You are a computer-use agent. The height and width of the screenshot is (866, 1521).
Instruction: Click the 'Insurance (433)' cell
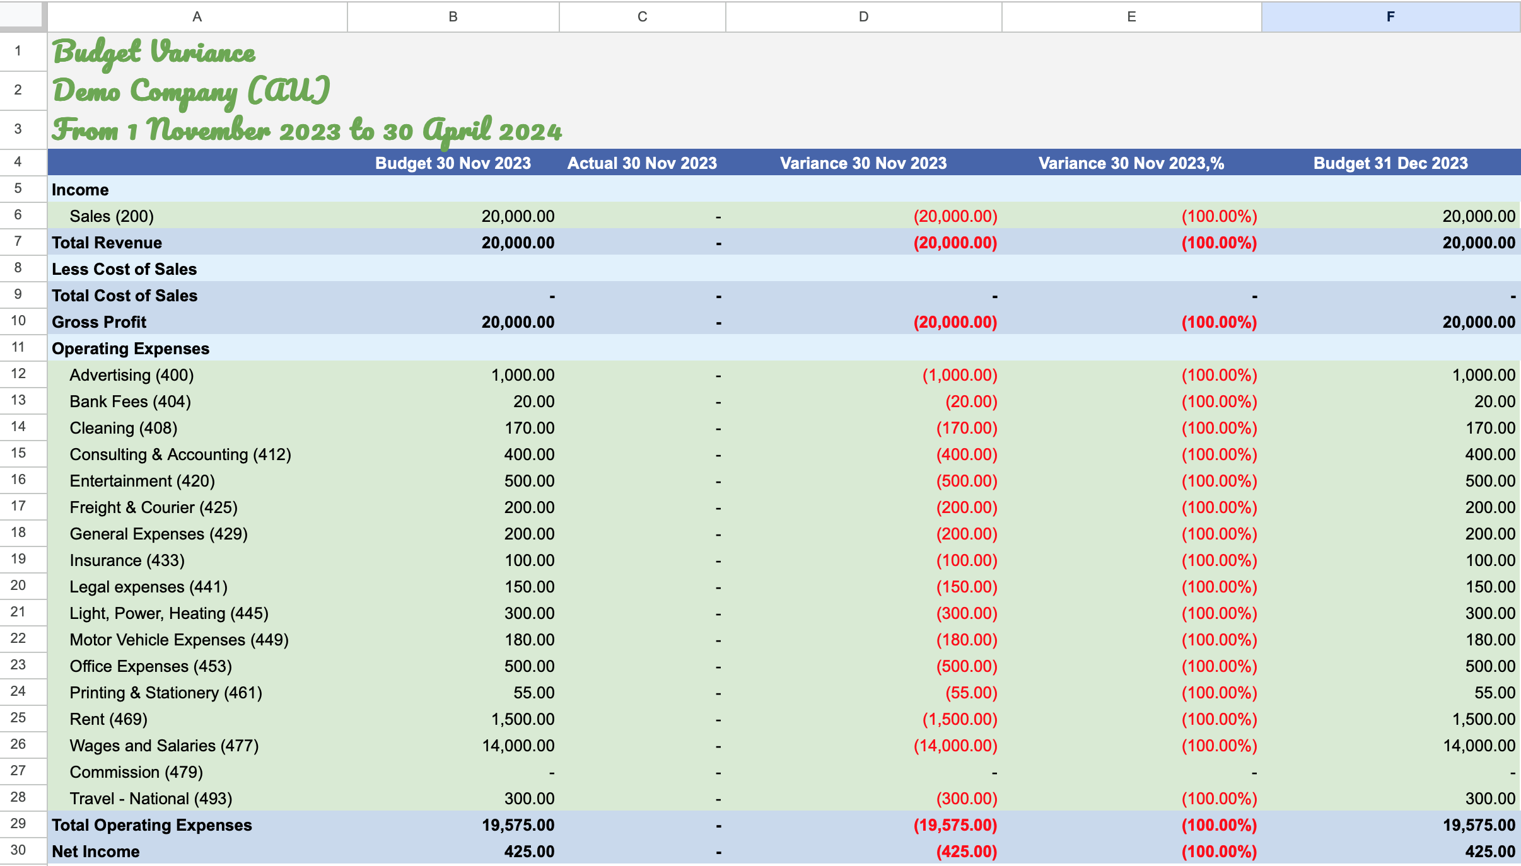click(197, 560)
